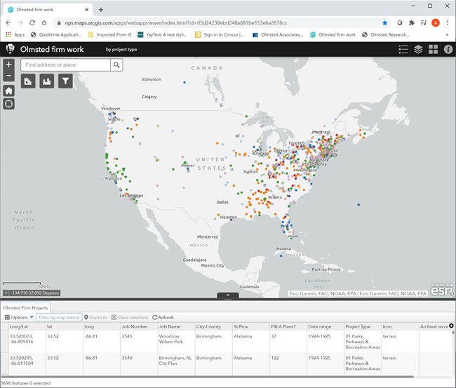Collapse the attribute table panel

[x=228, y=296]
